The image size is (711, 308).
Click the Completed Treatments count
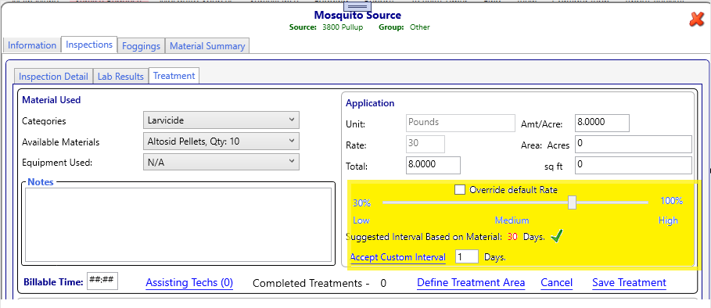pos(383,284)
